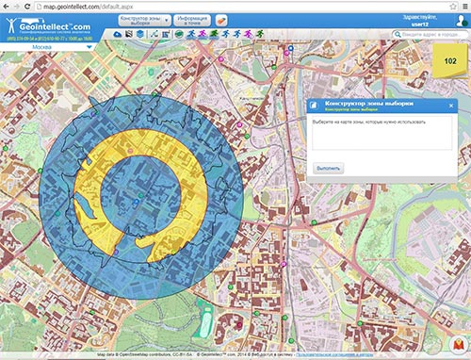
Task: Toggle the first blue runner zone icon
Action: 191,34
